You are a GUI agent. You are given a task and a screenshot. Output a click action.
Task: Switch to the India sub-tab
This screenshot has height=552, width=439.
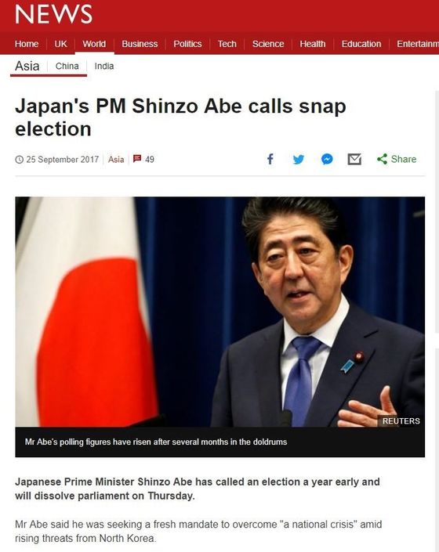click(104, 67)
